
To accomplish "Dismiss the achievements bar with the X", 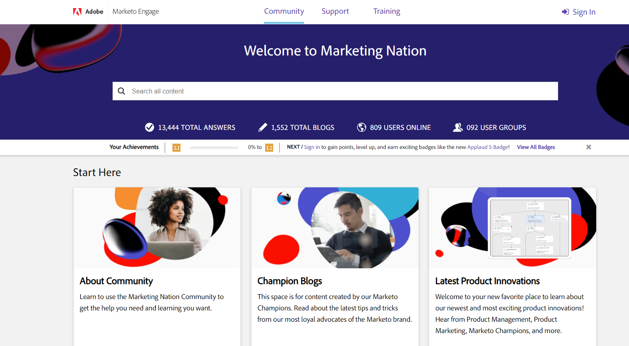I will coord(589,147).
